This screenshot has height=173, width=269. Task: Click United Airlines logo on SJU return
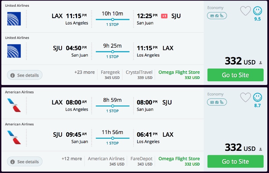coord(14,51)
